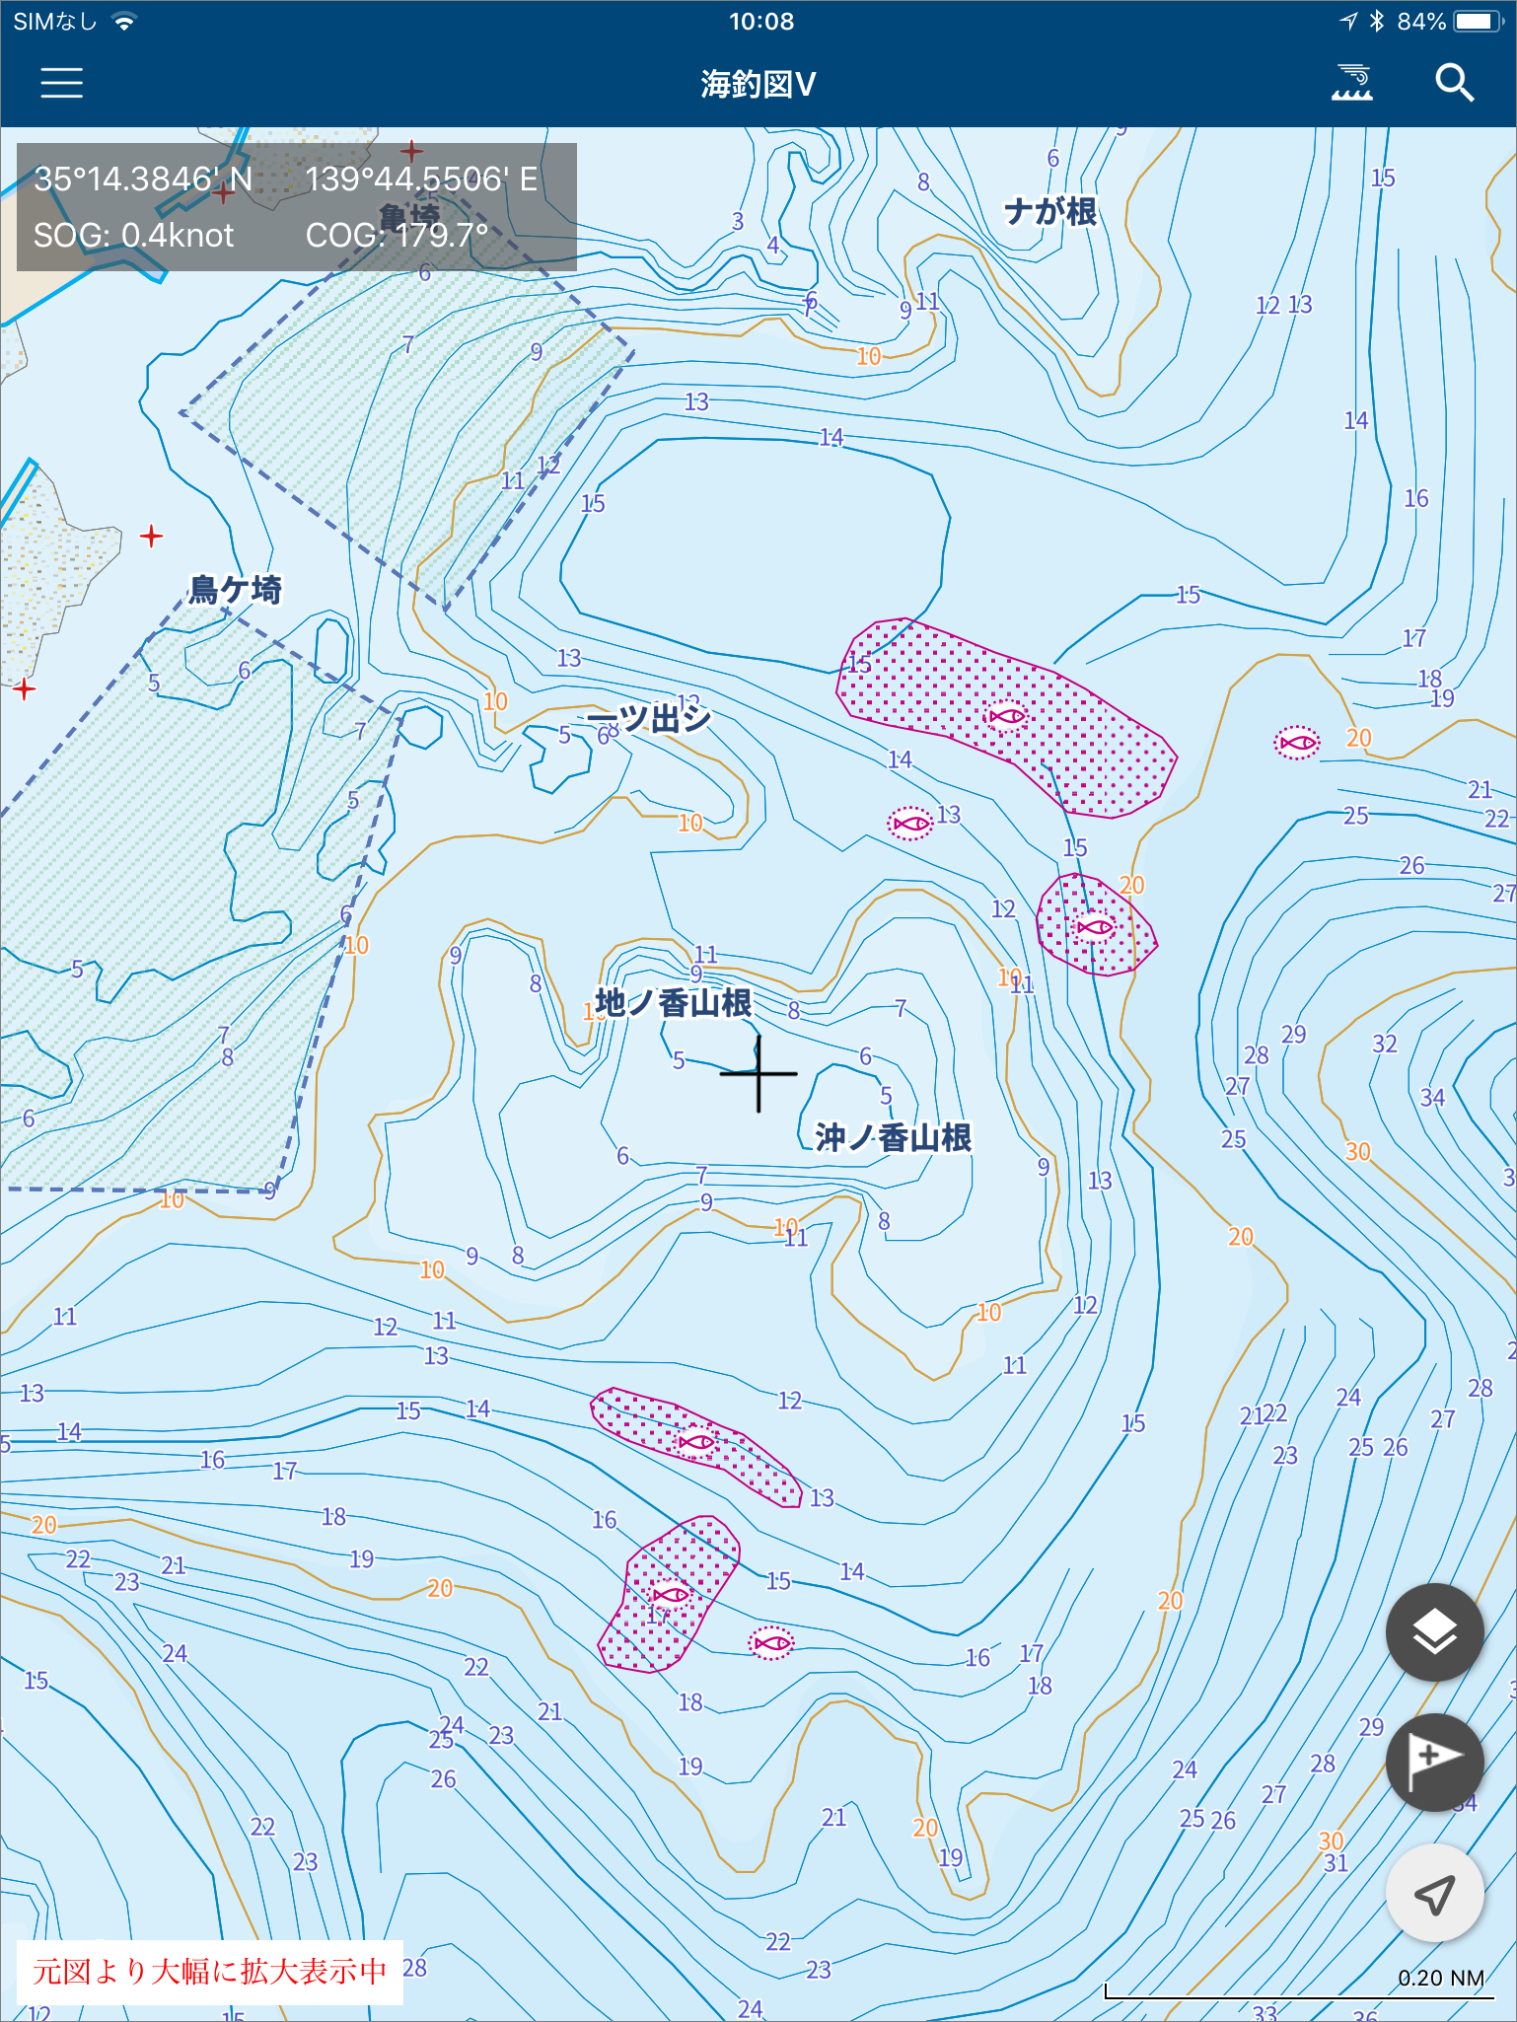
Task: Tap the red cross marker near 鳥ケ埼
Action: pos(151,537)
